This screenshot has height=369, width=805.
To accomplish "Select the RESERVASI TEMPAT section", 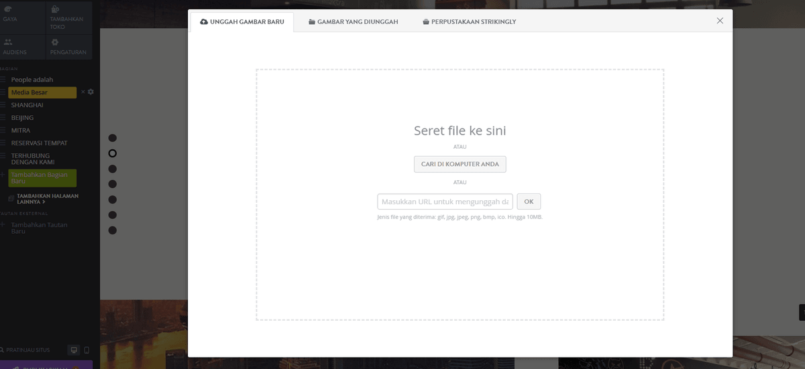I will pos(39,143).
